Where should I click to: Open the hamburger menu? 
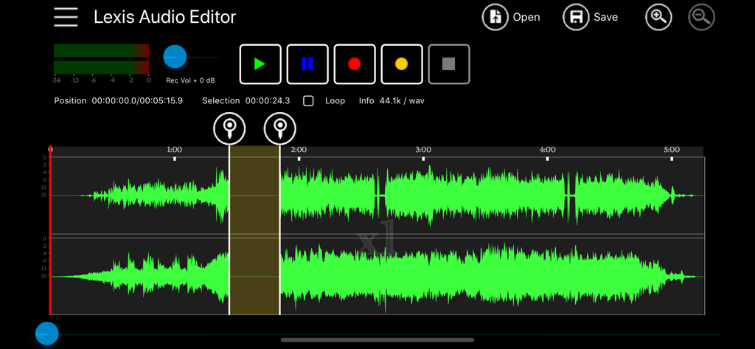pos(66,18)
